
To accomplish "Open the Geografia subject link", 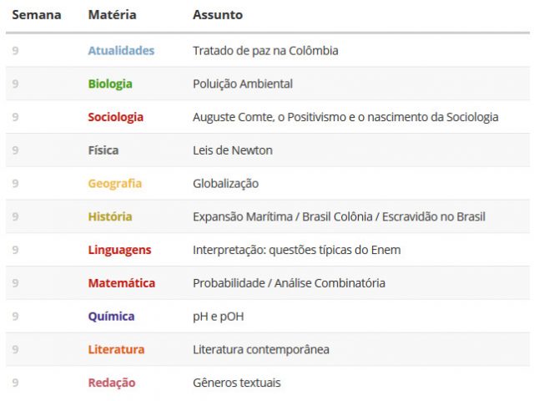I will click(x=115, y=184).
